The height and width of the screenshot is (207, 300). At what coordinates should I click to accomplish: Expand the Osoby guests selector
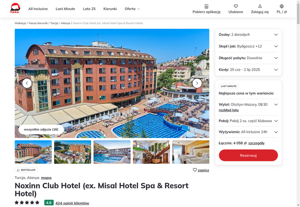coord(248,34)
